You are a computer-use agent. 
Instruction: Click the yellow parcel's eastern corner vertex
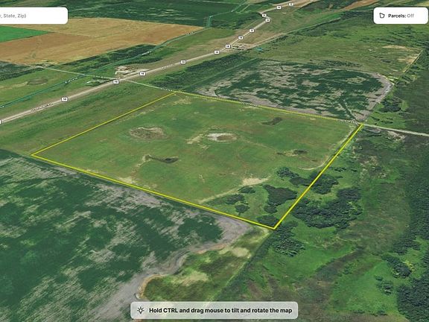tap(363, 124)
